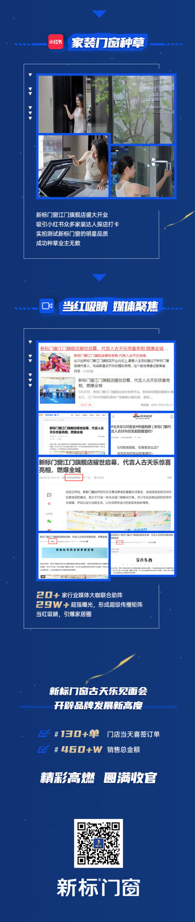The image size is (195, 922).
Task: Click the 新标门窗 tag below the news summary
Action: tap(86, 405)
